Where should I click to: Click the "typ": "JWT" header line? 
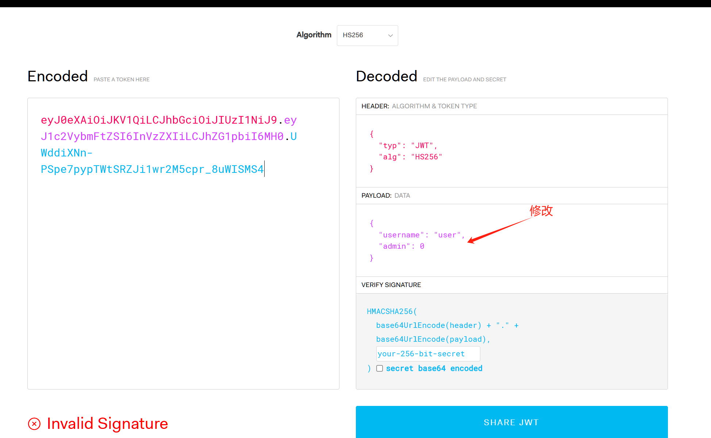(408, 146)
